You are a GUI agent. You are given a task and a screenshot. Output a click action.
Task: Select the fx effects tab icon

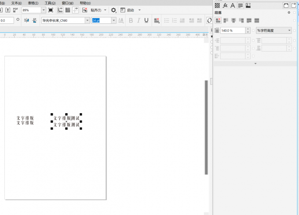coord(225,6)
